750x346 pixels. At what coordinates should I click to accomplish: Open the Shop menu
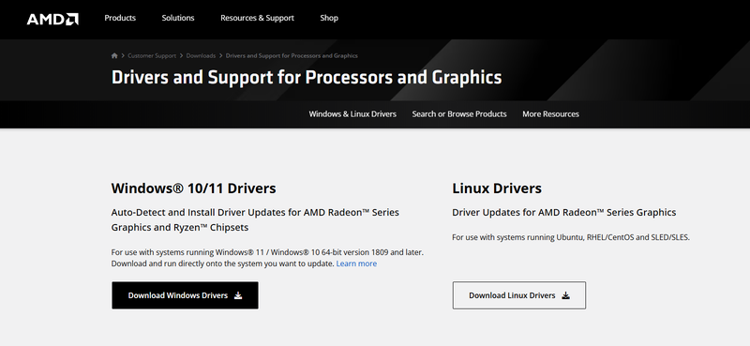[329, 18]
